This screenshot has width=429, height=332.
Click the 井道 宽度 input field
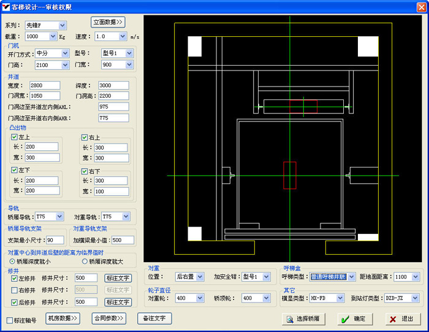[45, 85]
